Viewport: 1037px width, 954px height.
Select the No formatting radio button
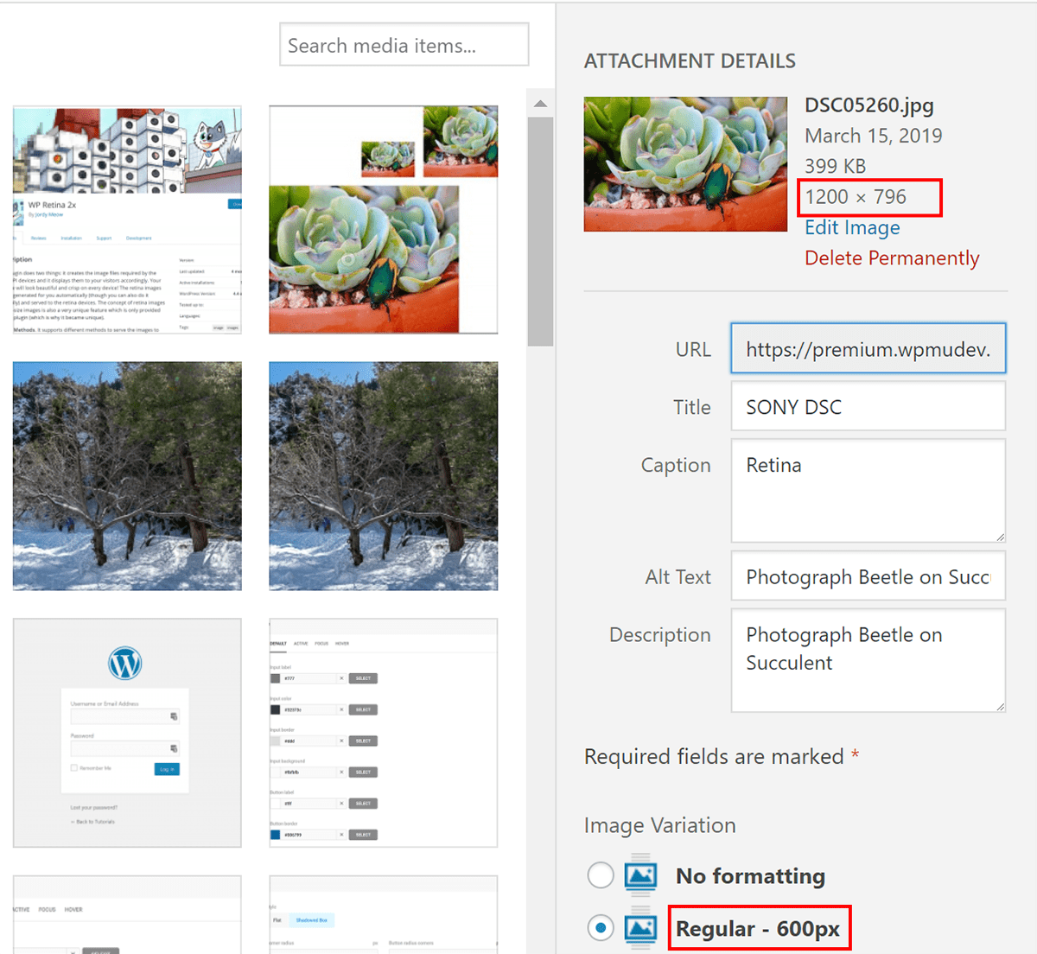(601, 875)
